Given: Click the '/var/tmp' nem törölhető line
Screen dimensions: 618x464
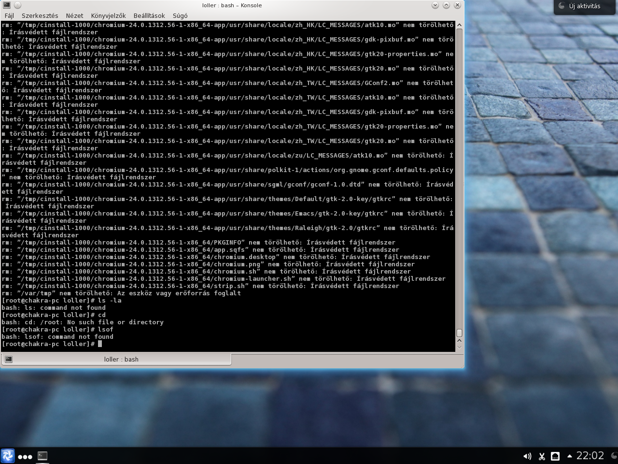Looking at the screenshot, I should [121, 293].
